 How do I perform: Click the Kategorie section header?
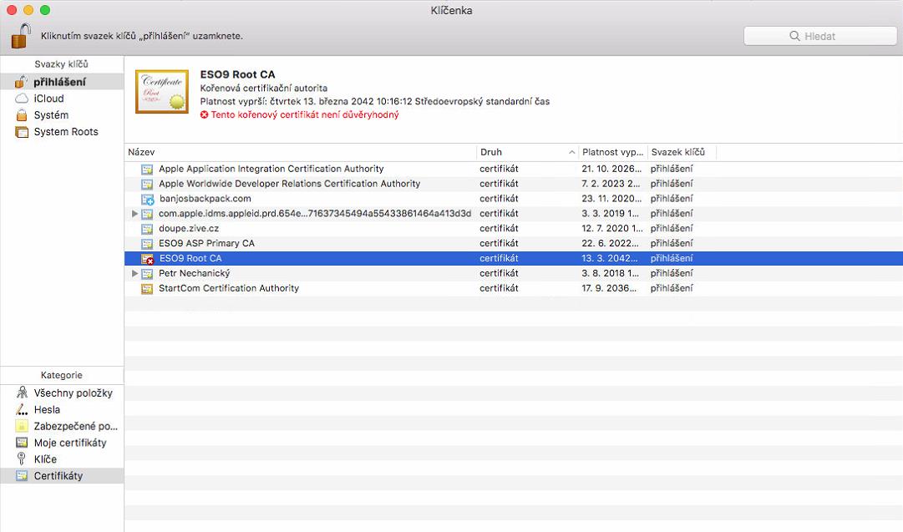click(x=62, y=375)
